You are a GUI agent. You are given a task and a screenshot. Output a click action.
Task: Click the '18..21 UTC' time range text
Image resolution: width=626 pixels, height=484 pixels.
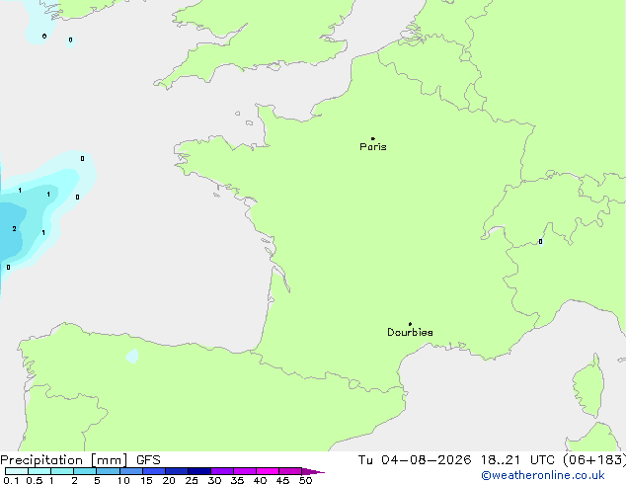click(517, 460)
